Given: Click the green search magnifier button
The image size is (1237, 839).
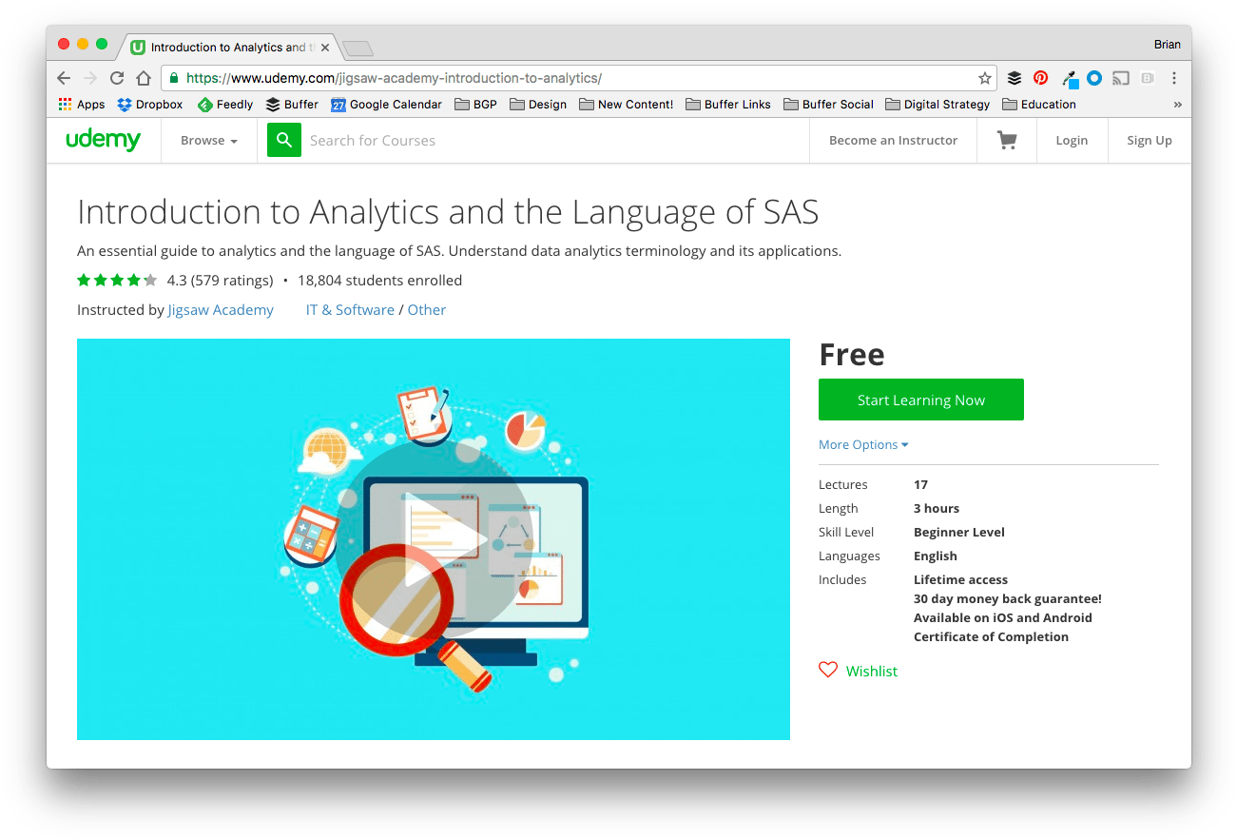Looking at the screenshot, I should click(x=284, y=140).
